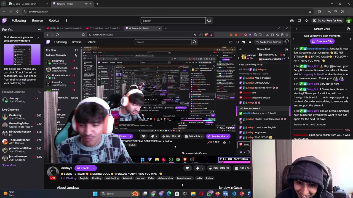Image resolution: width=353 pixels, height=198 pixels.
Task: Open the Chrome tab search arrow
Action: [x=3, y=4]
